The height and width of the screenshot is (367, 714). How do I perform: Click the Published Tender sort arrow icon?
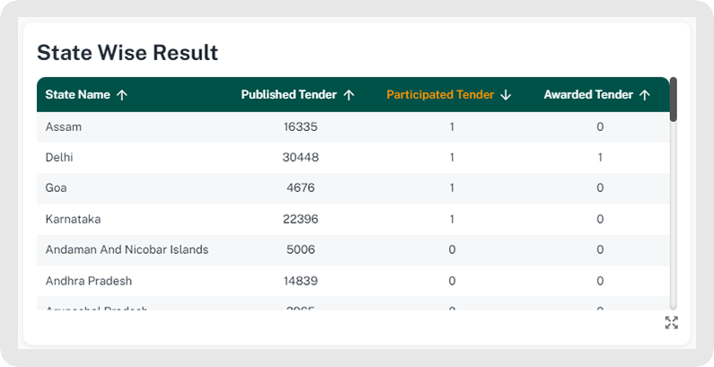(x=349, y=95)
